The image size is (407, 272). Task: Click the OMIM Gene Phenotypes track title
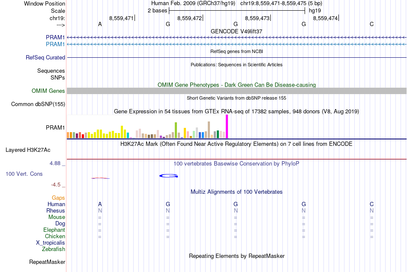pyautogui.click(x=237, y=85)
